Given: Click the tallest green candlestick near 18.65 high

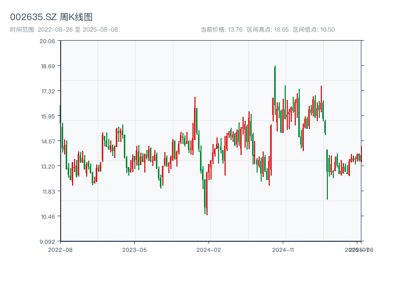Looking at the screenshot, I should pos(275,90).
